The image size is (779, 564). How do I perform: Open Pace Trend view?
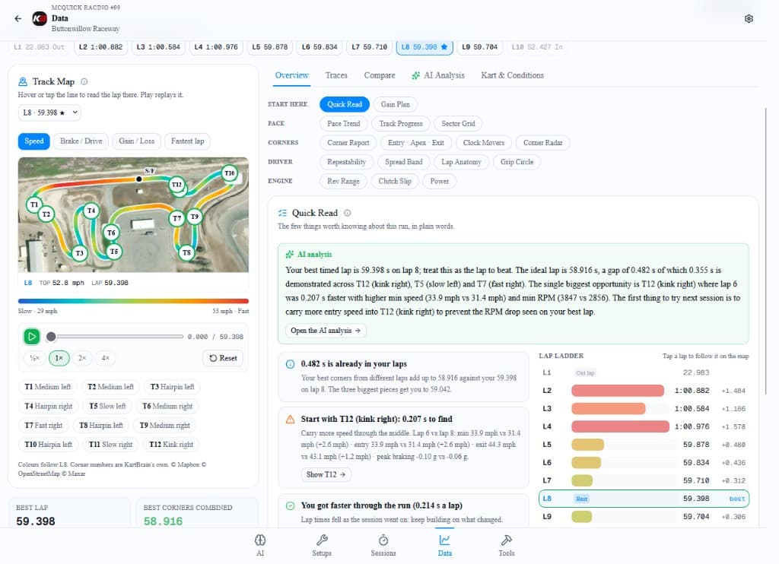(x=343, y=124)
